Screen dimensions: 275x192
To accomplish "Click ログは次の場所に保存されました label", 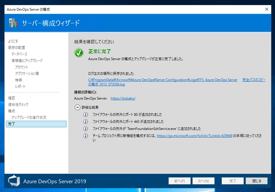I will point(111,74).
